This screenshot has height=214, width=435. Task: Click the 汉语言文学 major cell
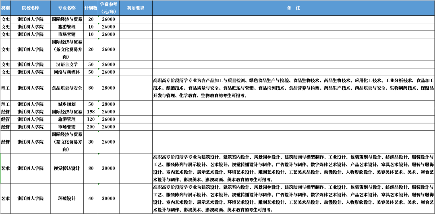(67, 64)
